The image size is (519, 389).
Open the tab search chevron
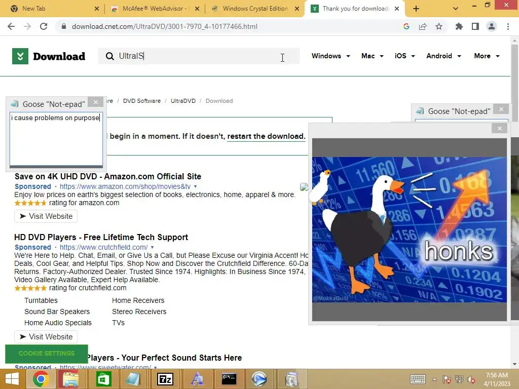[x=456, y=9]
